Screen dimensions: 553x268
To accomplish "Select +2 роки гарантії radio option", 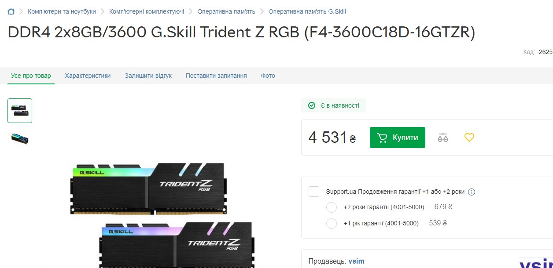I will click(332, 207).
